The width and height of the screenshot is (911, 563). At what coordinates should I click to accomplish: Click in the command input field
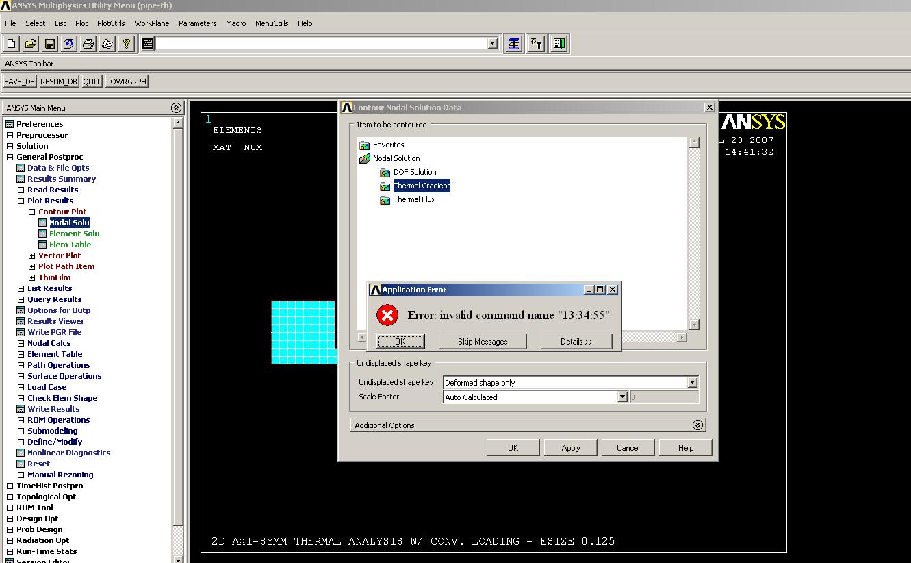pyautogui.click(x=321, y=44)
